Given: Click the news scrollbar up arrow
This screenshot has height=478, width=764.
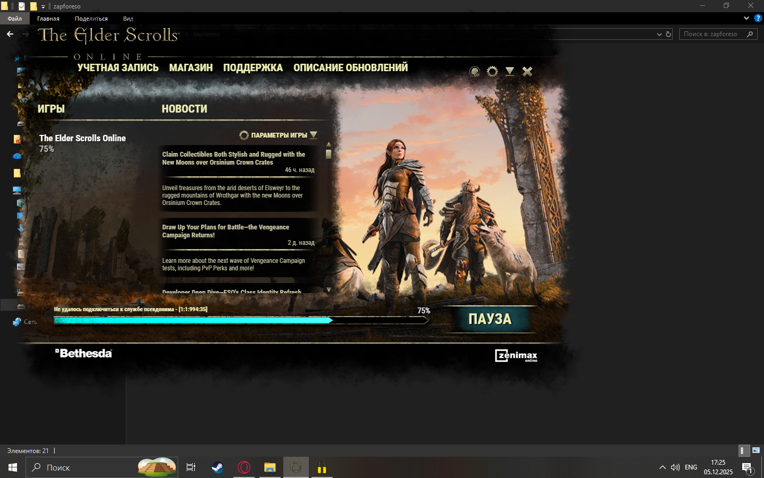Looking at the screenshot, I should (x=328, y=144).
